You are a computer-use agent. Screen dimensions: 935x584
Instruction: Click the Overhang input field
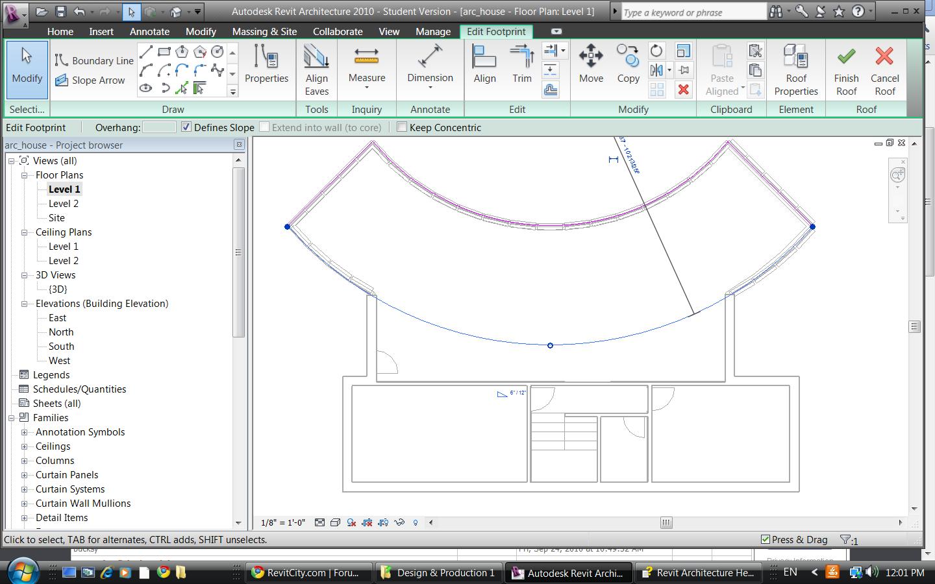[159, 127]
